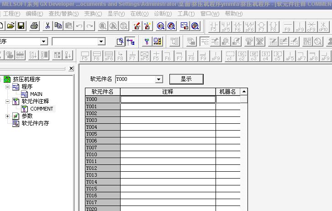Click the Cut scissors icon
The width and height of the screenshot is (332, 211).
[x=47, y=26]
